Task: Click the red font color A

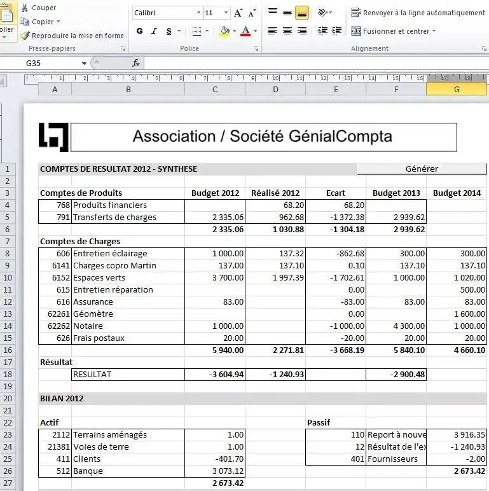Action: pyautogui.click(x=245, y=31)
